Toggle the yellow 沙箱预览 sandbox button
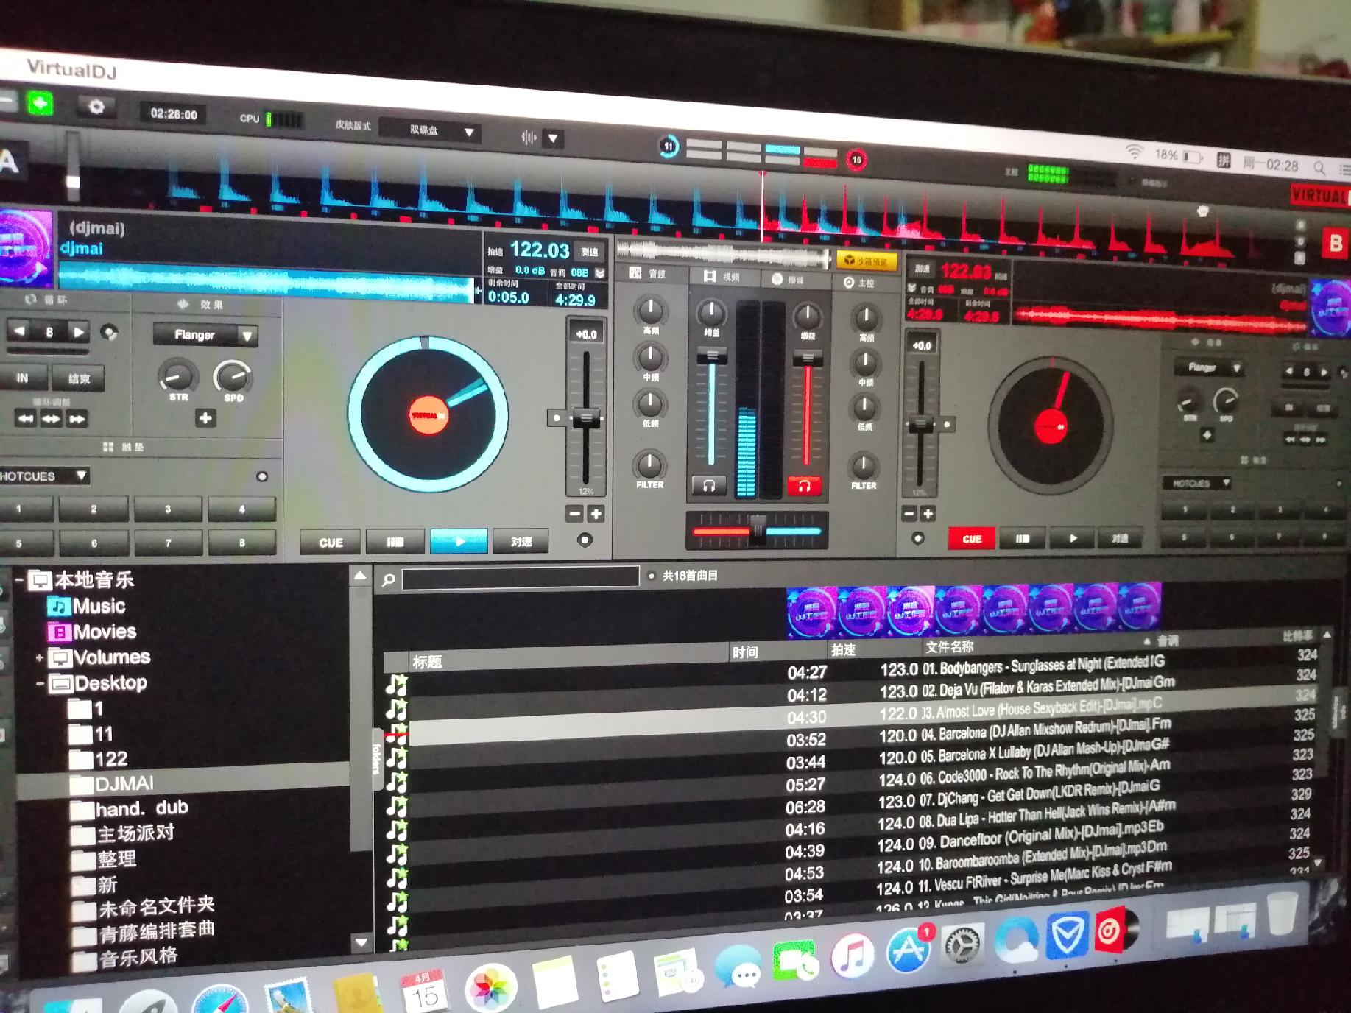 point(866,261)
